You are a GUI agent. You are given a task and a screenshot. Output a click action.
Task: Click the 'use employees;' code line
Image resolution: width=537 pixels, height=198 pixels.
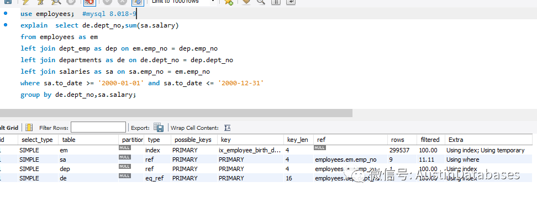48,14
